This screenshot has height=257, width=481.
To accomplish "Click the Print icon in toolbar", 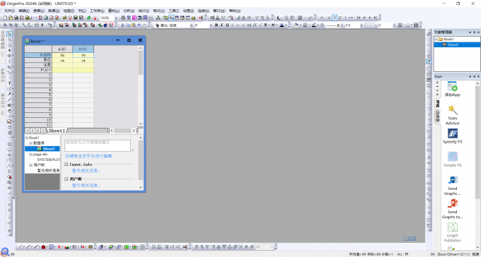I will (123, 18).
